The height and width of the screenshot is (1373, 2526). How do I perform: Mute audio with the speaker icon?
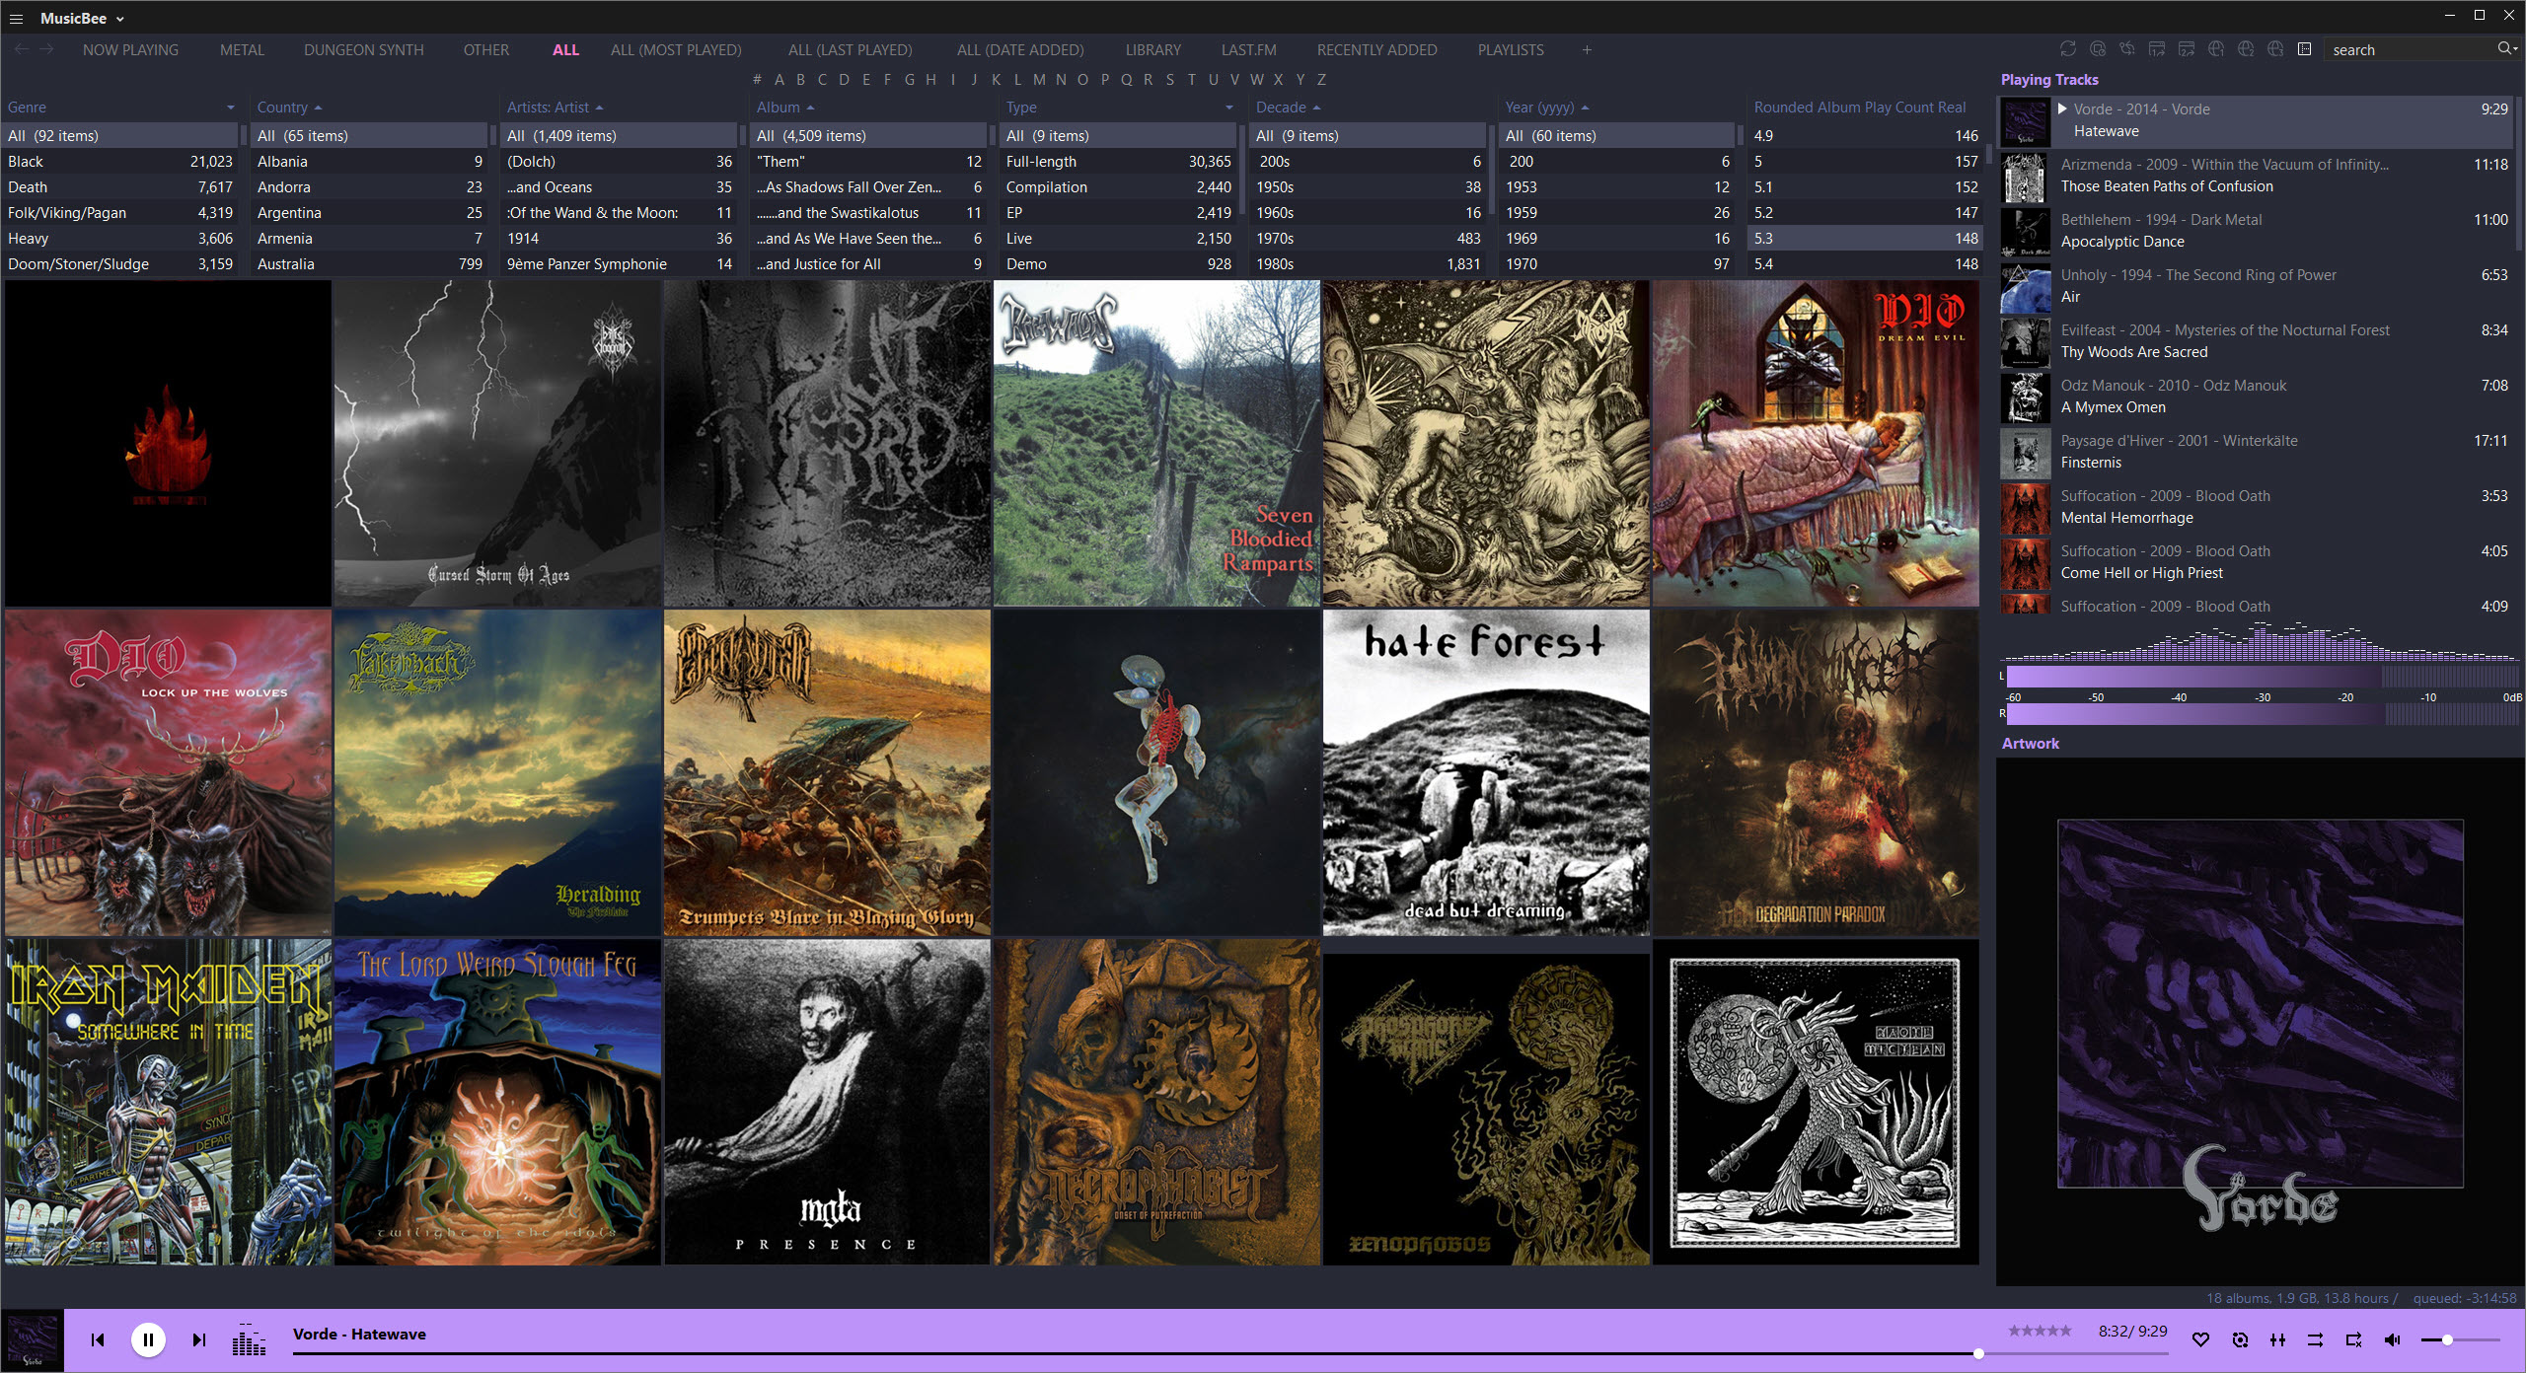2392,1339
